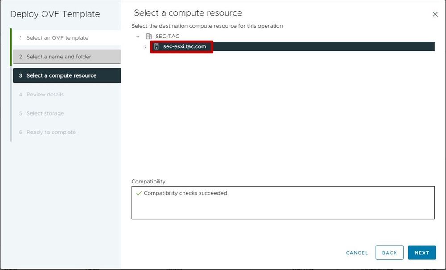Go to step 1 Select an OVF template

[x=67, y=38]
